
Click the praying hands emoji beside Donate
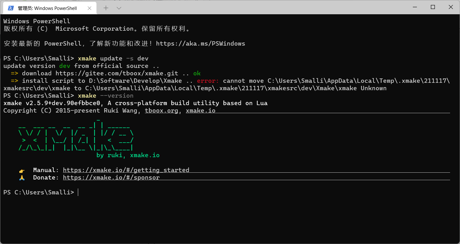point(22,178)
